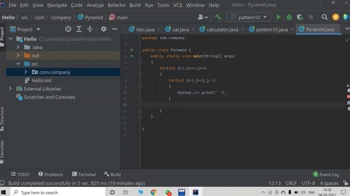Image resolution: width=350 pixels, height=196 pixels.
Task: Open the Refactor menu
Action: 116,5
